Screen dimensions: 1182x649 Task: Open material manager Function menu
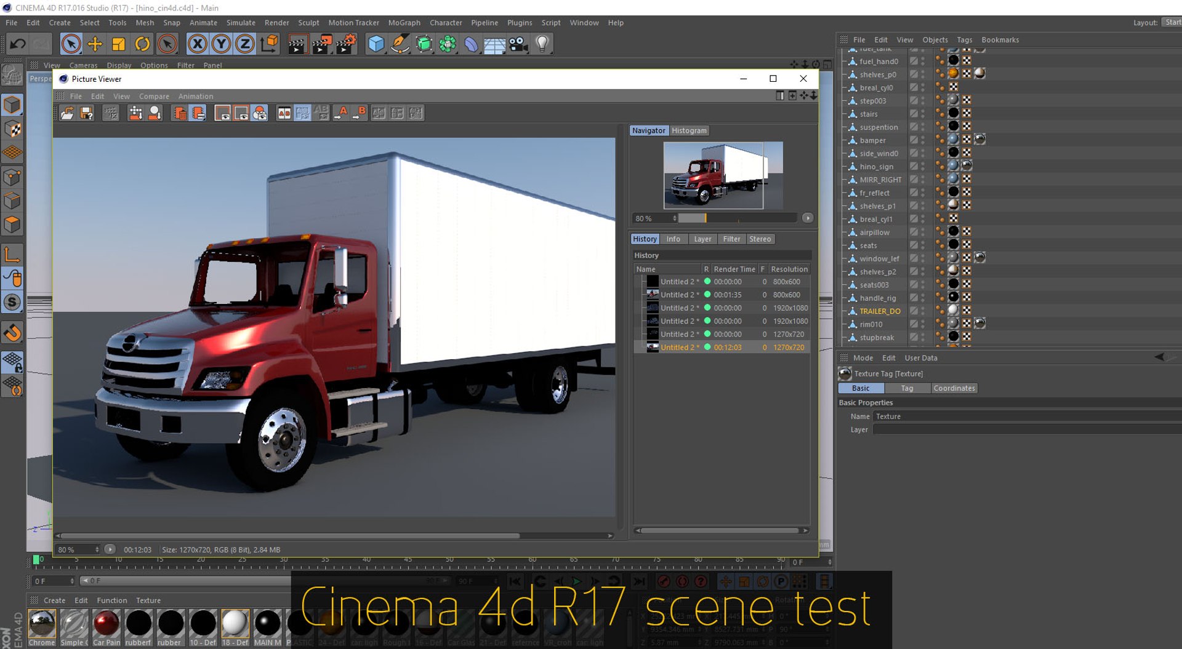(112, 600)
